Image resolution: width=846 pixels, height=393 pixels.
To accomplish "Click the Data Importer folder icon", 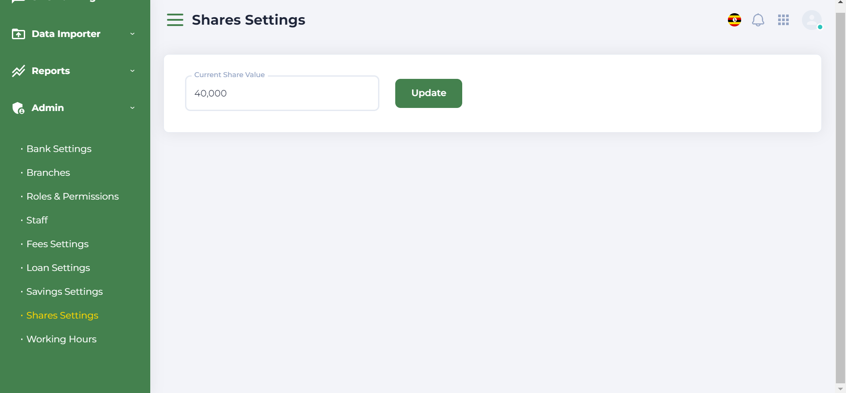I will point(19,34).
